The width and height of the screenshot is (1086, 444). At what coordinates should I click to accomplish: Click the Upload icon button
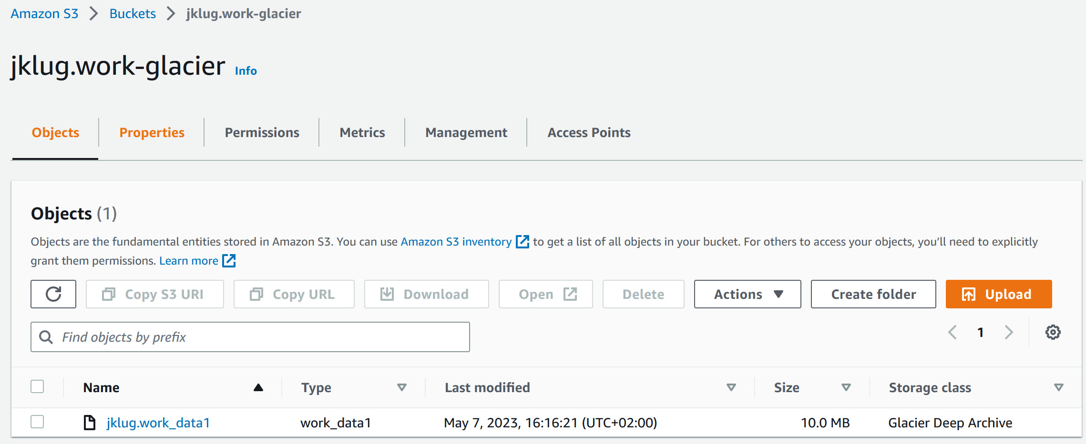coord(968,294)
